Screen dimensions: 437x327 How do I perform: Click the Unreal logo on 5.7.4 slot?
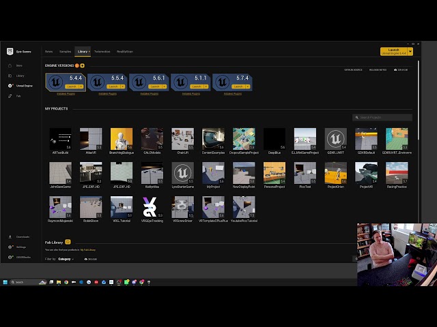[x=223, y=82]
